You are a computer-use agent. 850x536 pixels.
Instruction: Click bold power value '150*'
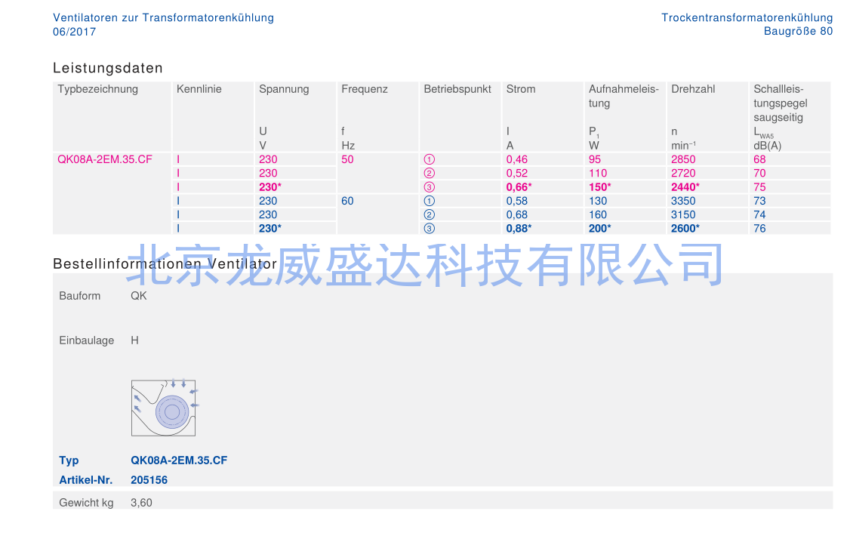pos(600,187)
